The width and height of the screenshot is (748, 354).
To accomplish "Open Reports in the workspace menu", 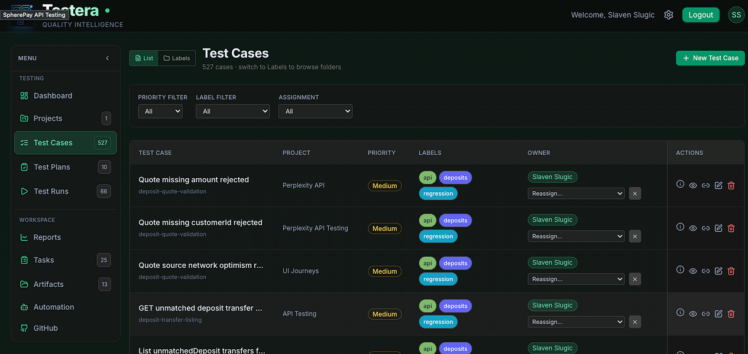I will click(65, 237).
